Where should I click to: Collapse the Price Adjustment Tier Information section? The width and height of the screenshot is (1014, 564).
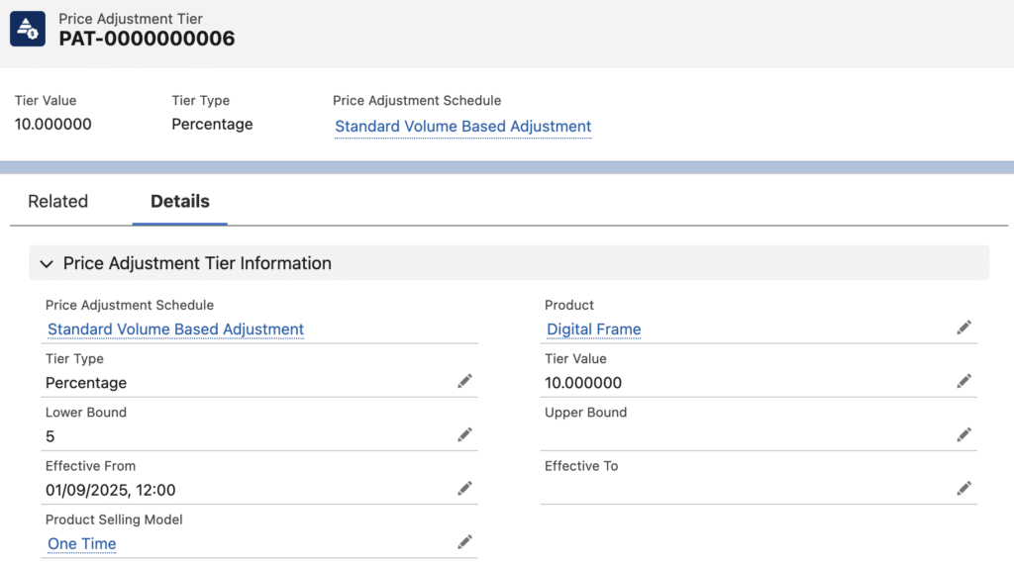point(46,263)
